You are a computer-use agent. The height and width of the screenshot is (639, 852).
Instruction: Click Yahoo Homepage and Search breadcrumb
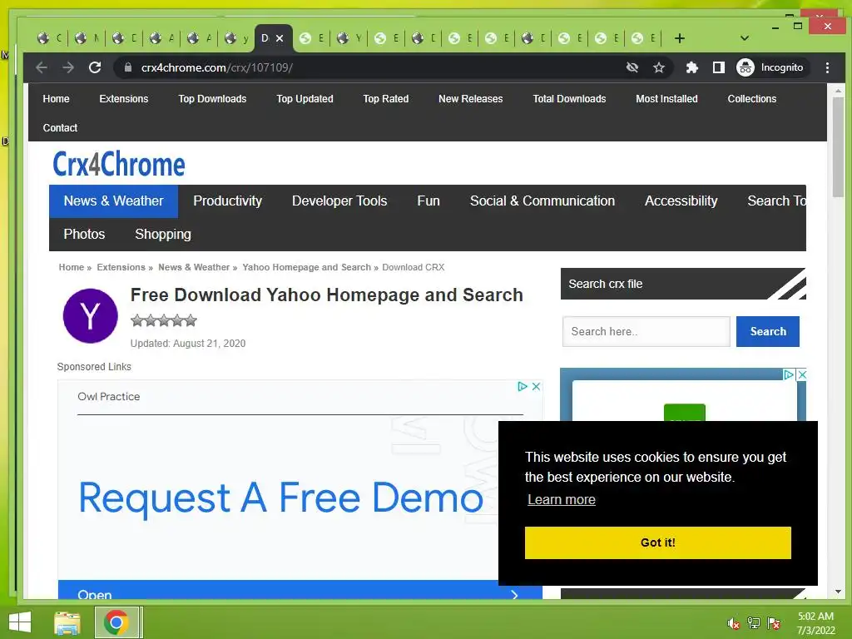click(x=306, y=267)
